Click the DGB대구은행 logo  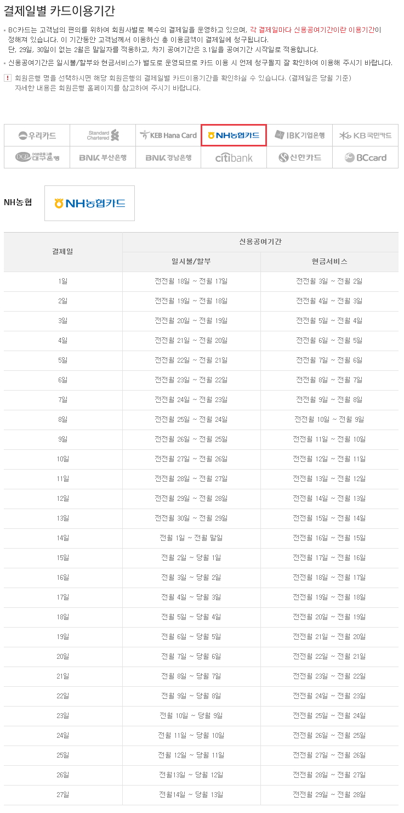coord(37,157)
